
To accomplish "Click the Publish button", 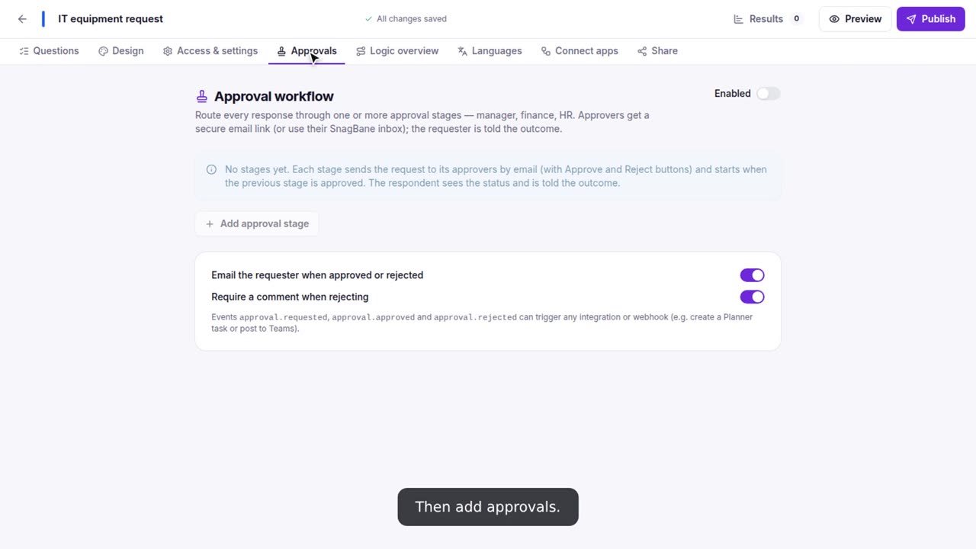I will click(x=931, y=19).
